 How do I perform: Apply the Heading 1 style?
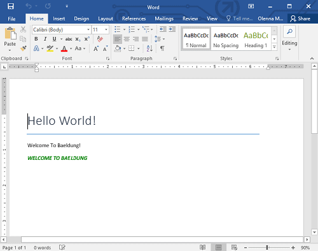pos(256,39)
